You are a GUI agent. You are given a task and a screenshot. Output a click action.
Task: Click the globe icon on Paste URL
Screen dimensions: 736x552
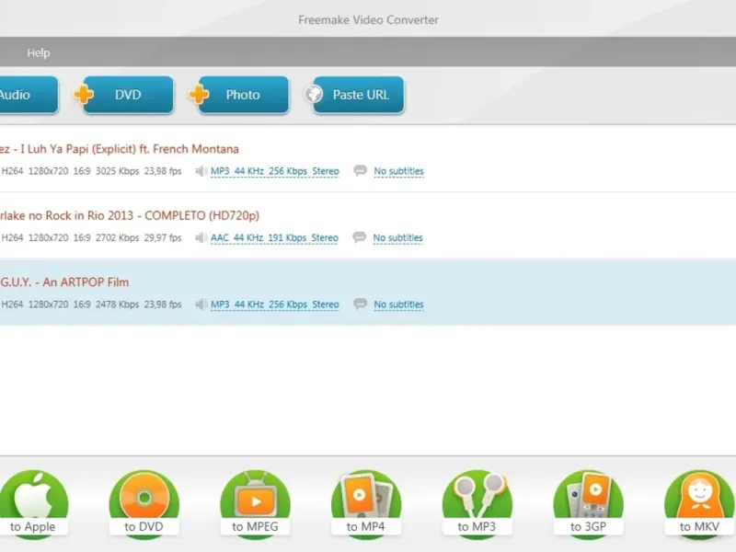314,94
